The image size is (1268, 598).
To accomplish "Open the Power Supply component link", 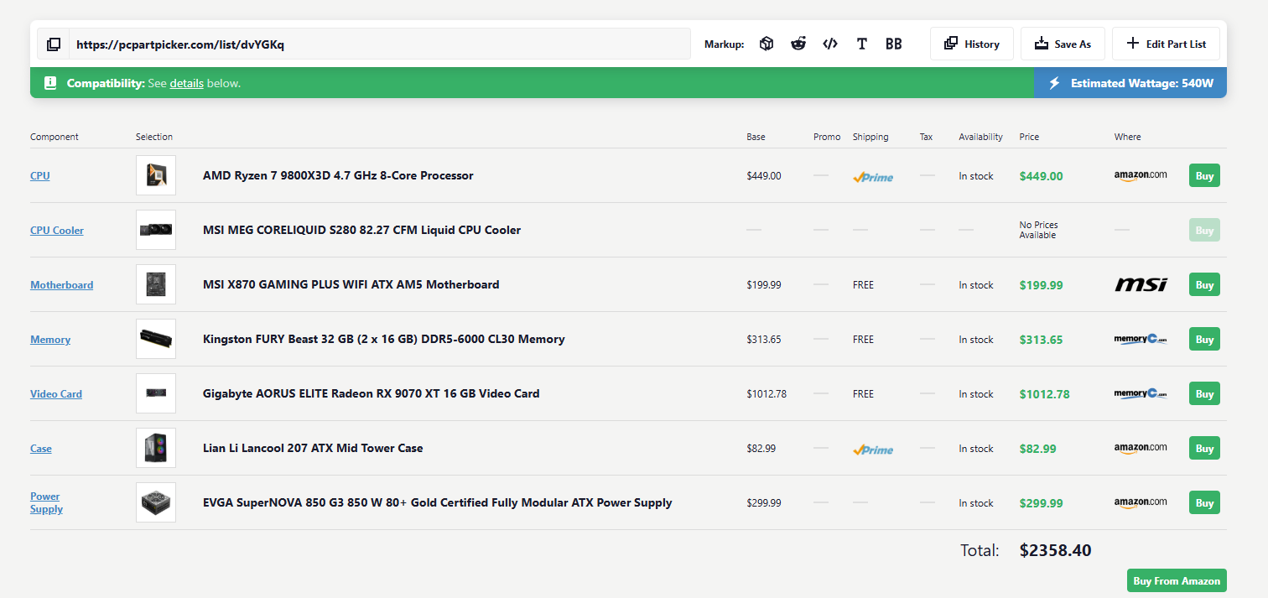I will (x=46, y=502).
